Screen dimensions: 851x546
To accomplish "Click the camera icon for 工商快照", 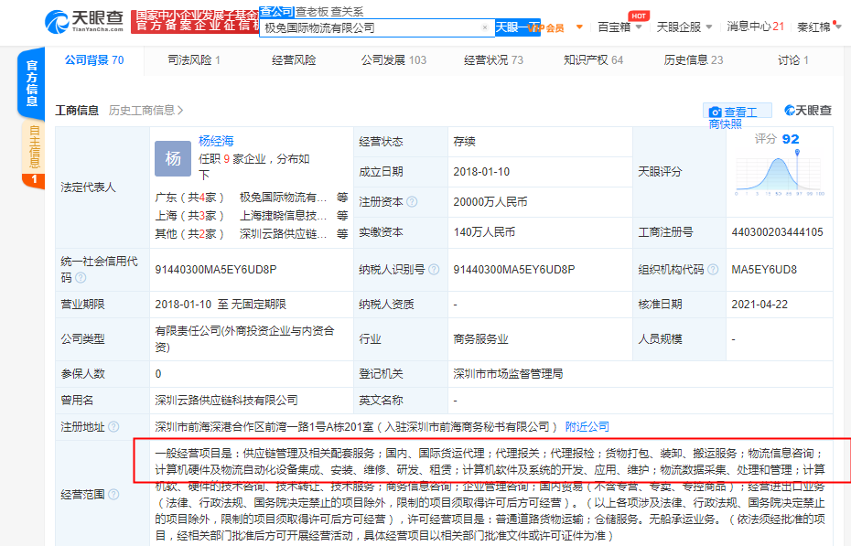I will tap(716, 112).
